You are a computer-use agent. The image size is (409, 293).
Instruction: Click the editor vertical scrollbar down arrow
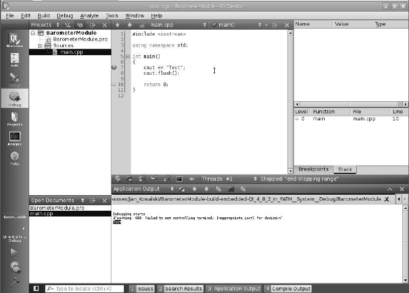click(x=291, y=171)
